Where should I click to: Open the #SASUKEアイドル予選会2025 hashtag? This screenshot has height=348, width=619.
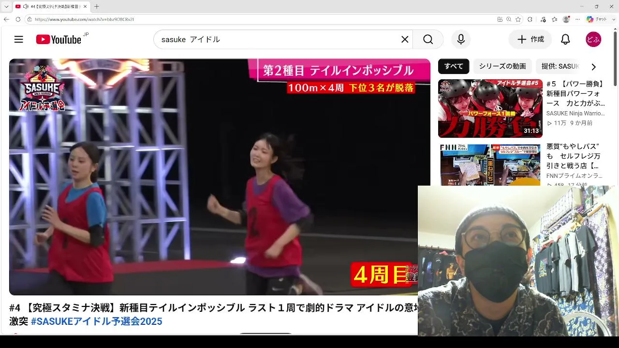(x=96, y=321)
